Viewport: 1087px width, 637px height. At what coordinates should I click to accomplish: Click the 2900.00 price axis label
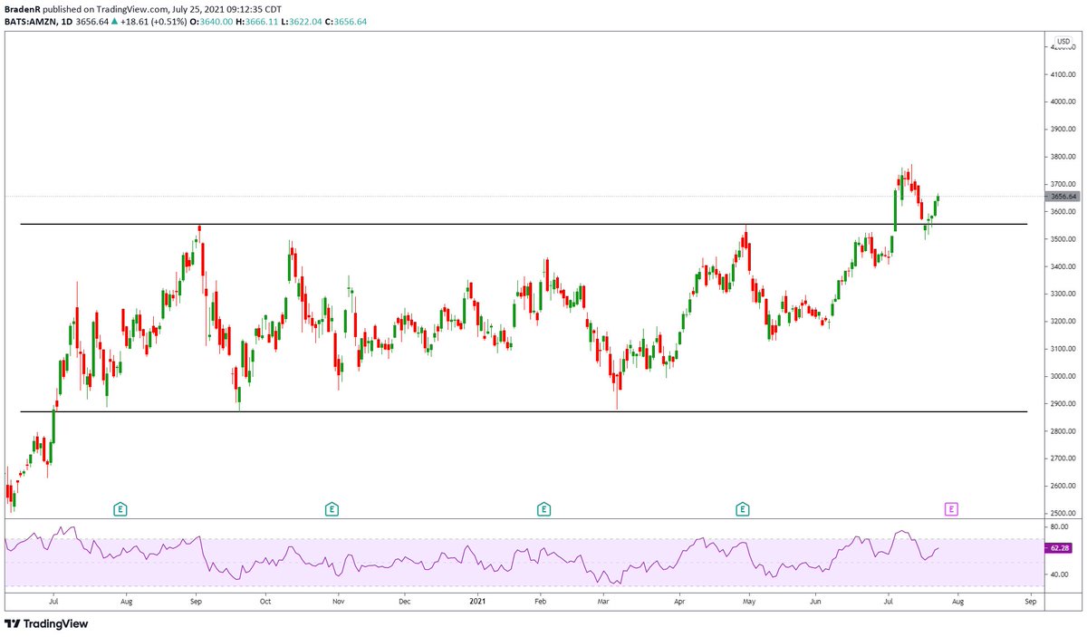[1062, 403]
